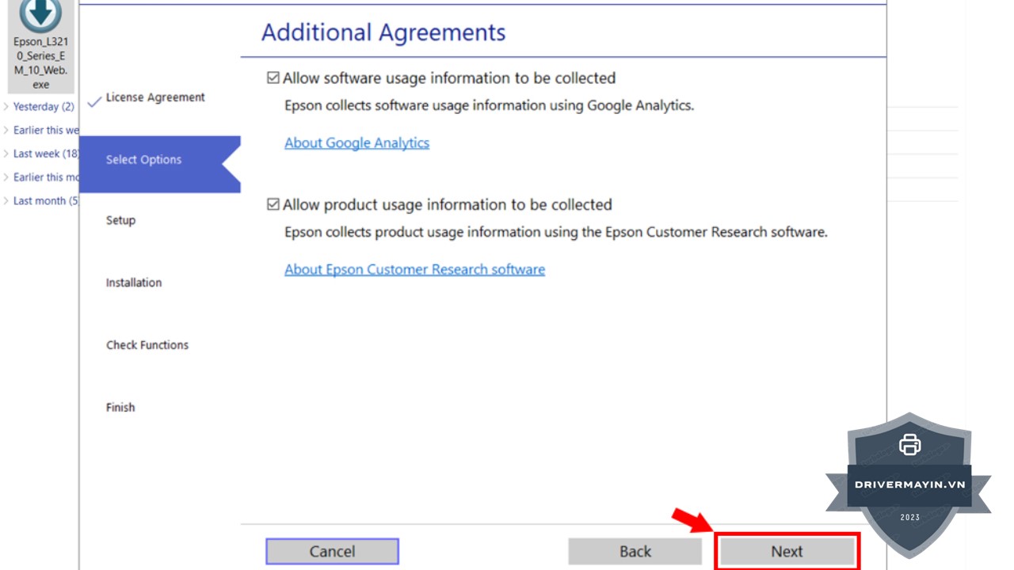Select the Select Options step
This screenshot has width=1014, height=570.
(143, 160)
